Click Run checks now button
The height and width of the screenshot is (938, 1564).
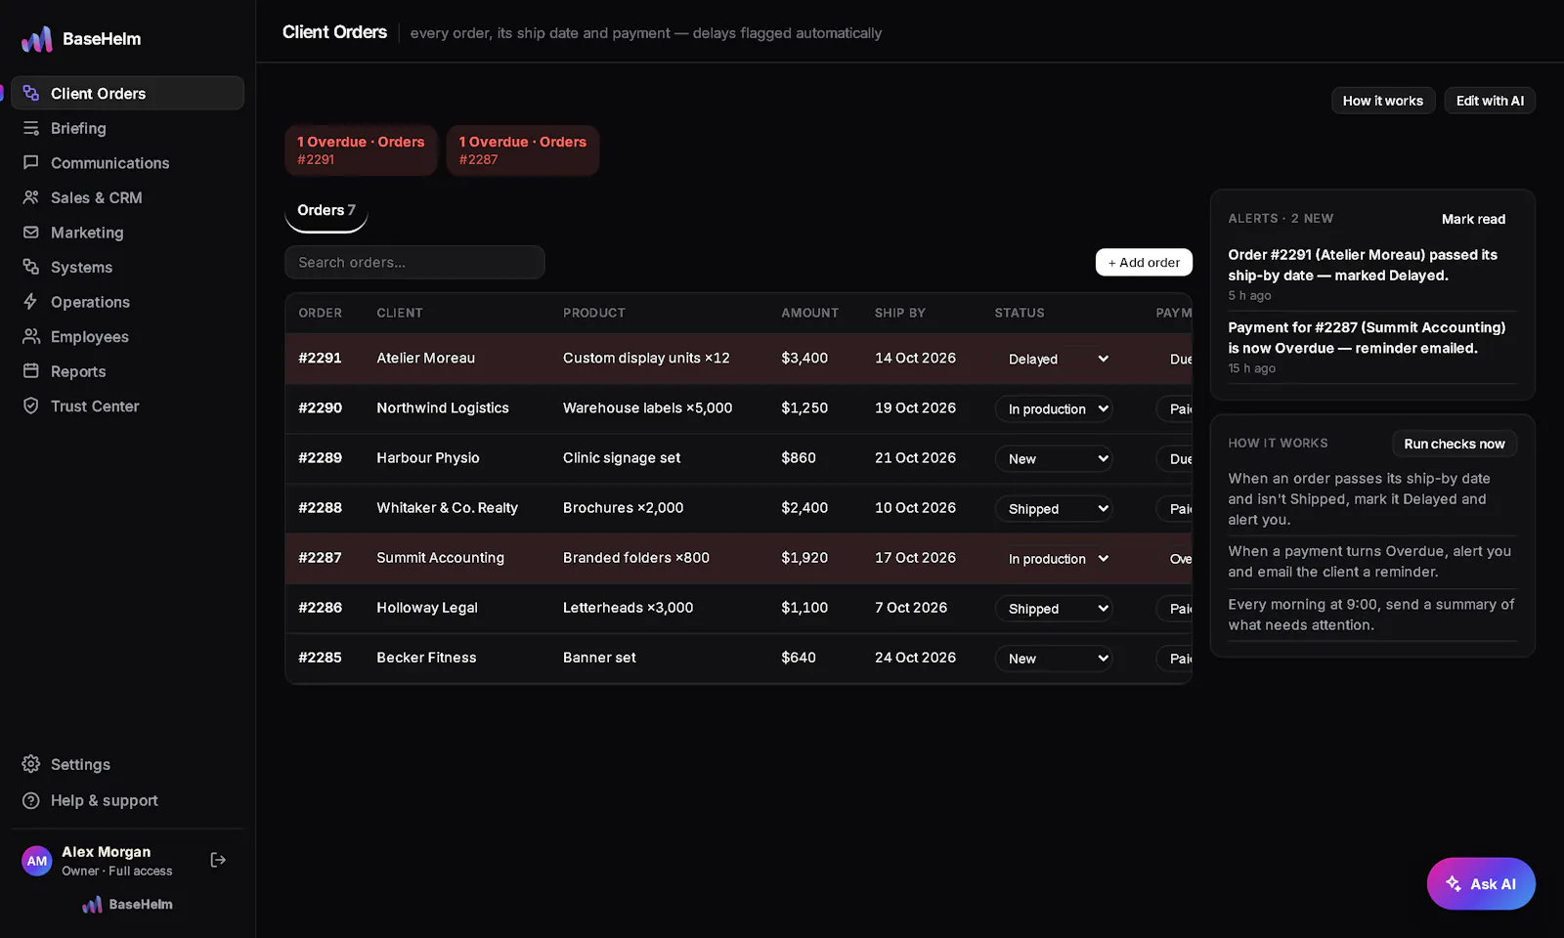pyautogui.click(x=1455, y=444)
